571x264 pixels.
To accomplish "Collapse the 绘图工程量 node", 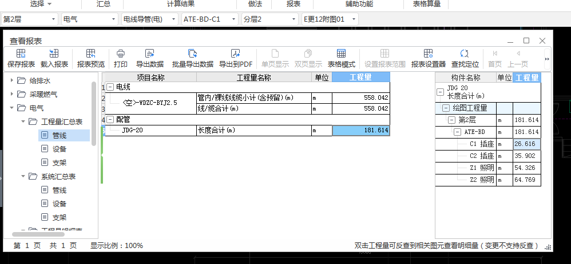I will coord(446,108).
